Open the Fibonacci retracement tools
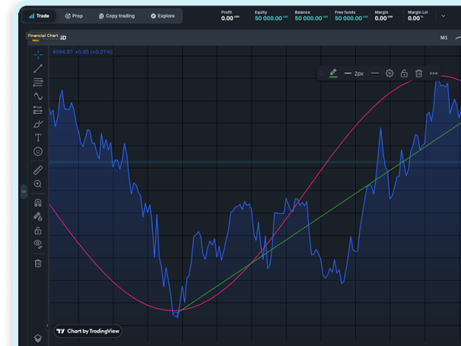This screenshot has height=346, width=461. [38, 82]
